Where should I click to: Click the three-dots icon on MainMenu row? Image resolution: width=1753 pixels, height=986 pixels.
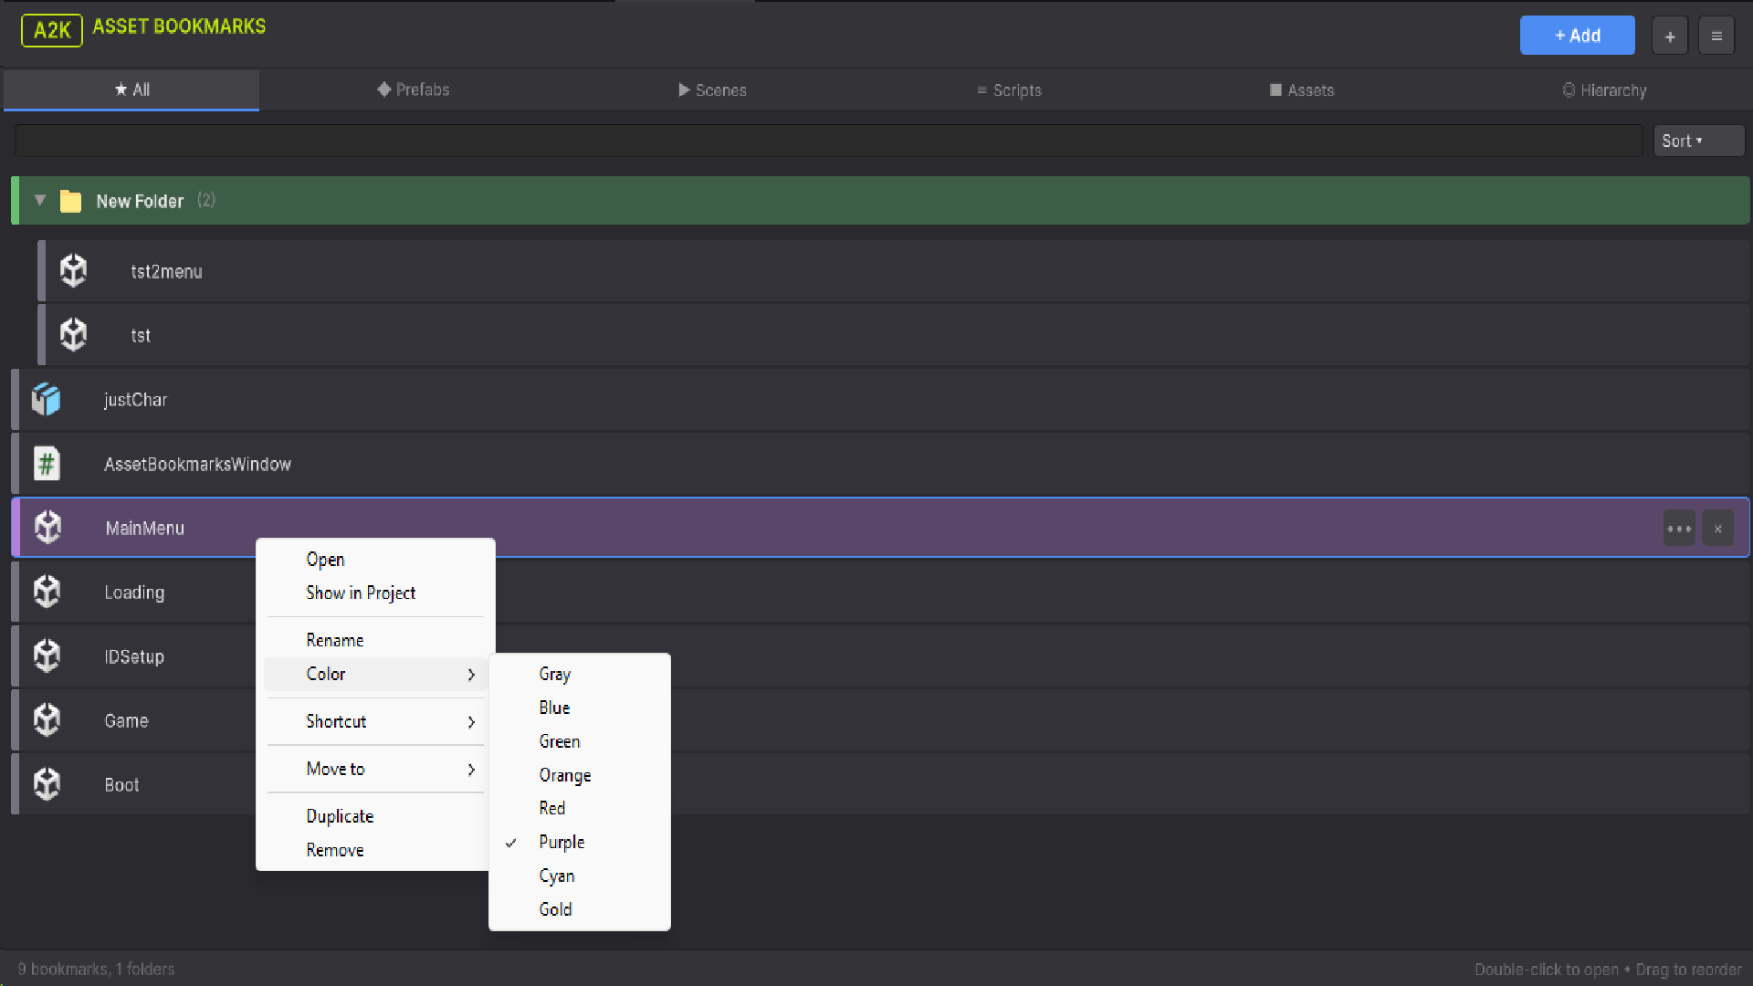pyautogui.click(x=1679, y=529)
